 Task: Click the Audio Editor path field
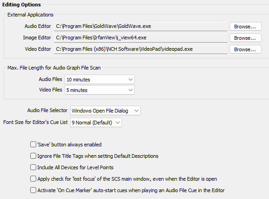141,27
